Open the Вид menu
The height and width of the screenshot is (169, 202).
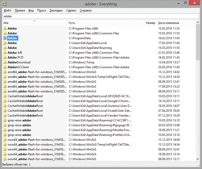(31, 11)
